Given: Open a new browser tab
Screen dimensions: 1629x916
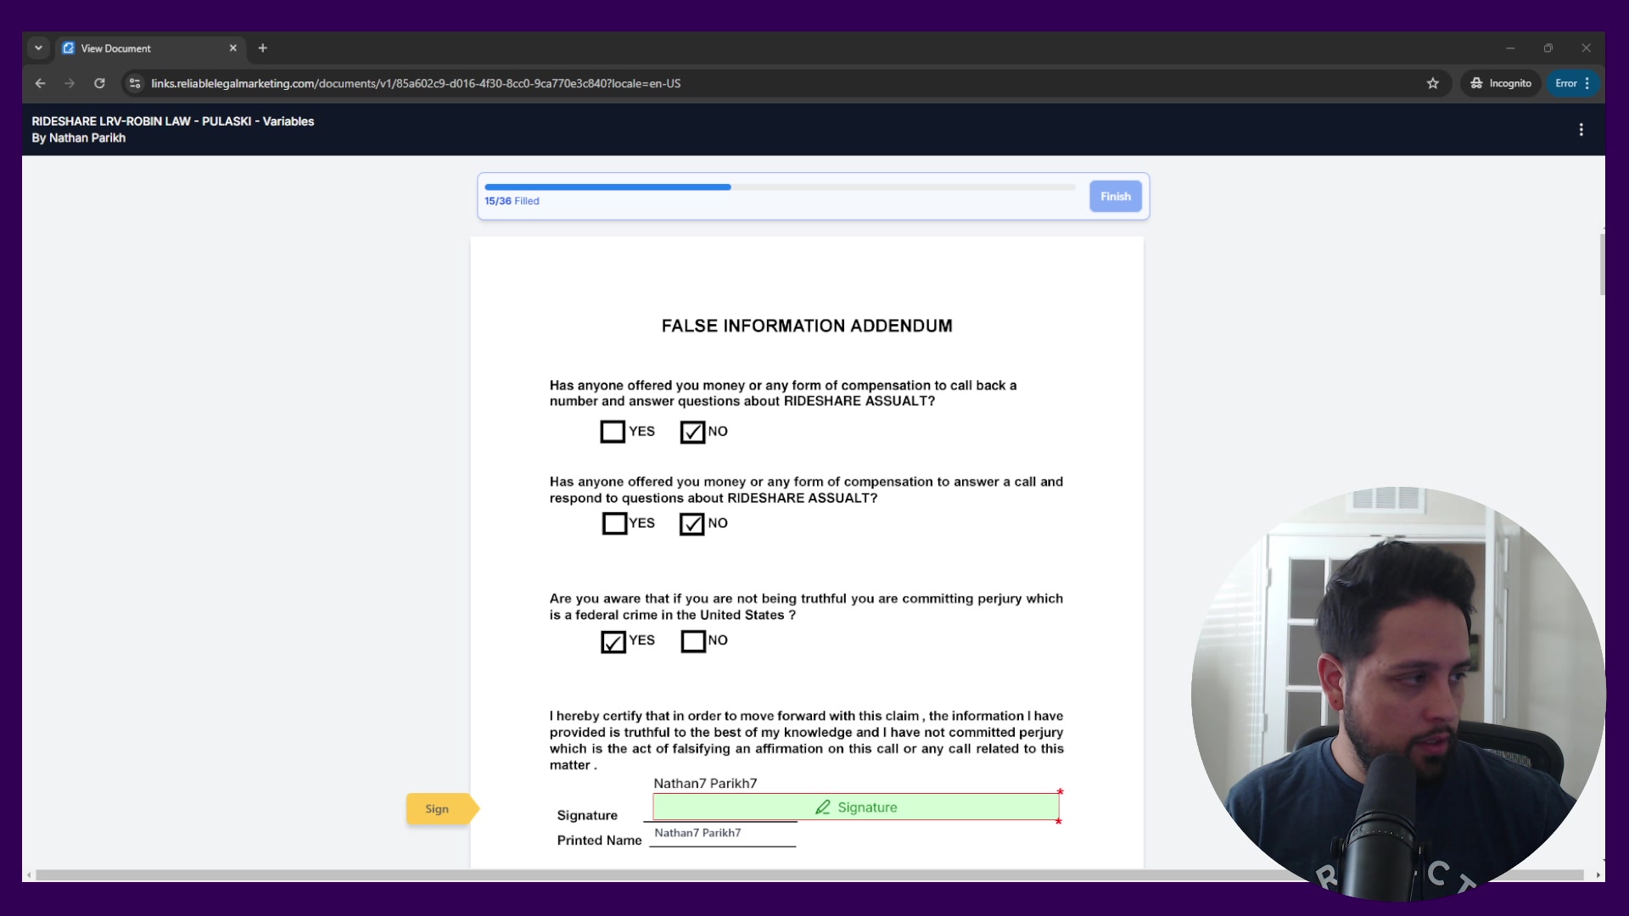Looking at the screenshot, I should pos(263,48).
